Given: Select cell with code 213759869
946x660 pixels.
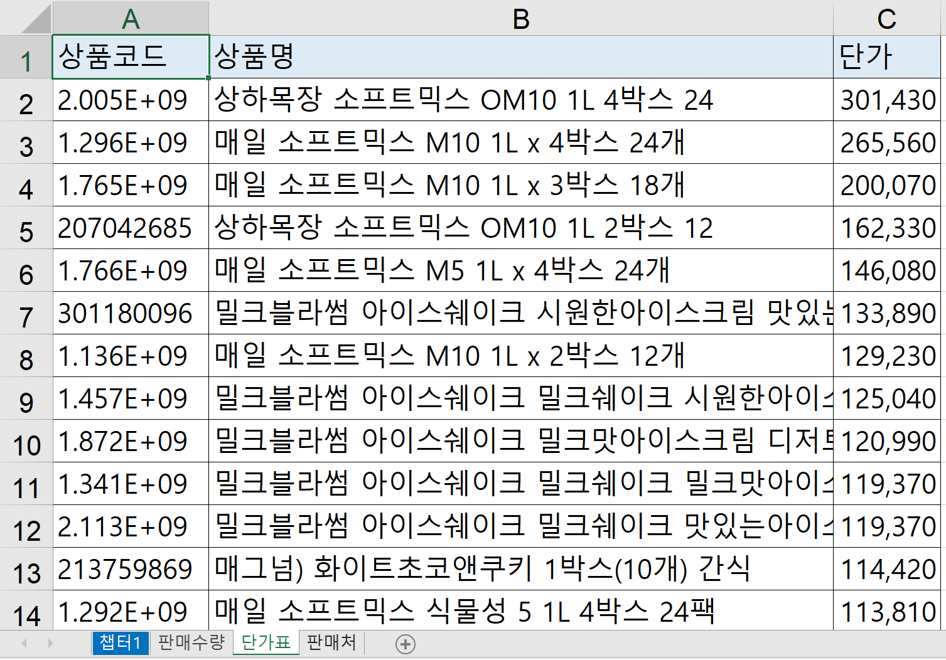Looking at the screenshot, I should tap(131, 569).
